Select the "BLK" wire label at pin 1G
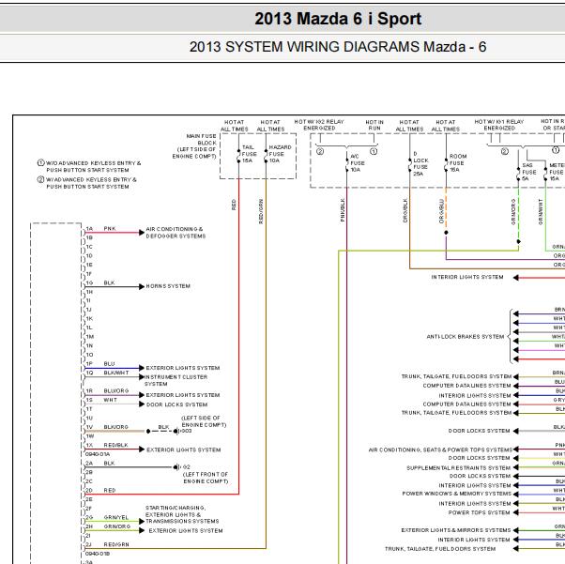This screenshot has height=564, width=565. tap(109, 282)
